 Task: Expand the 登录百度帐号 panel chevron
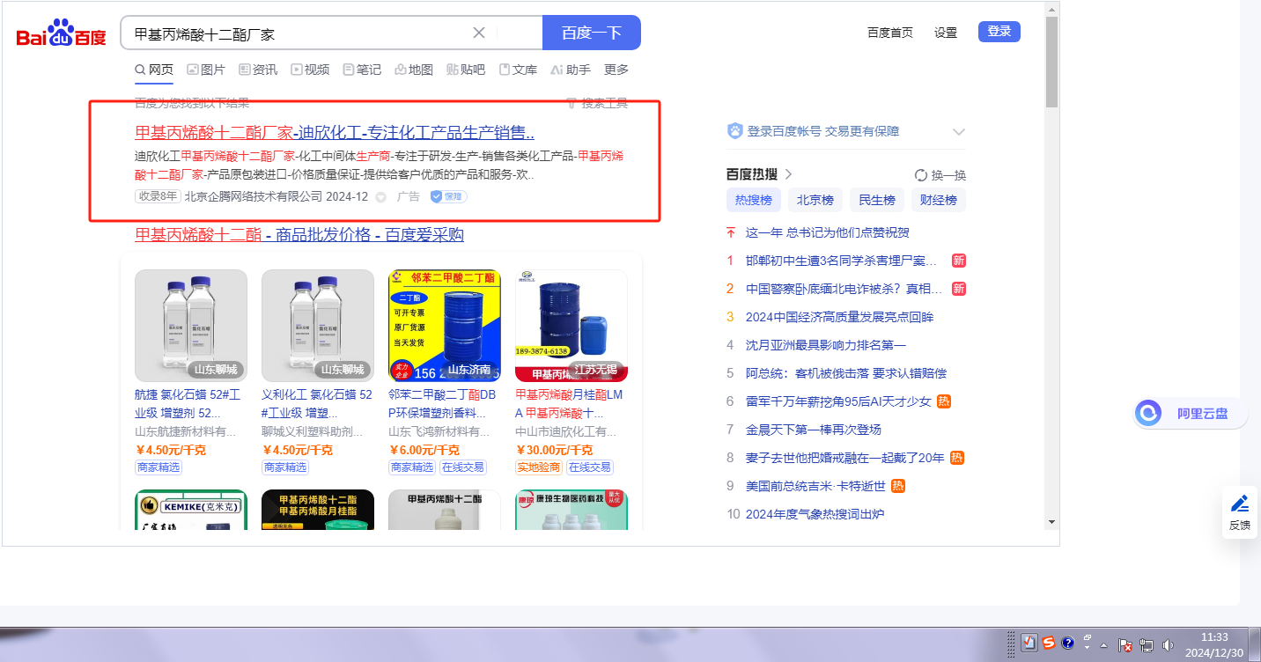tap(959, 131)
